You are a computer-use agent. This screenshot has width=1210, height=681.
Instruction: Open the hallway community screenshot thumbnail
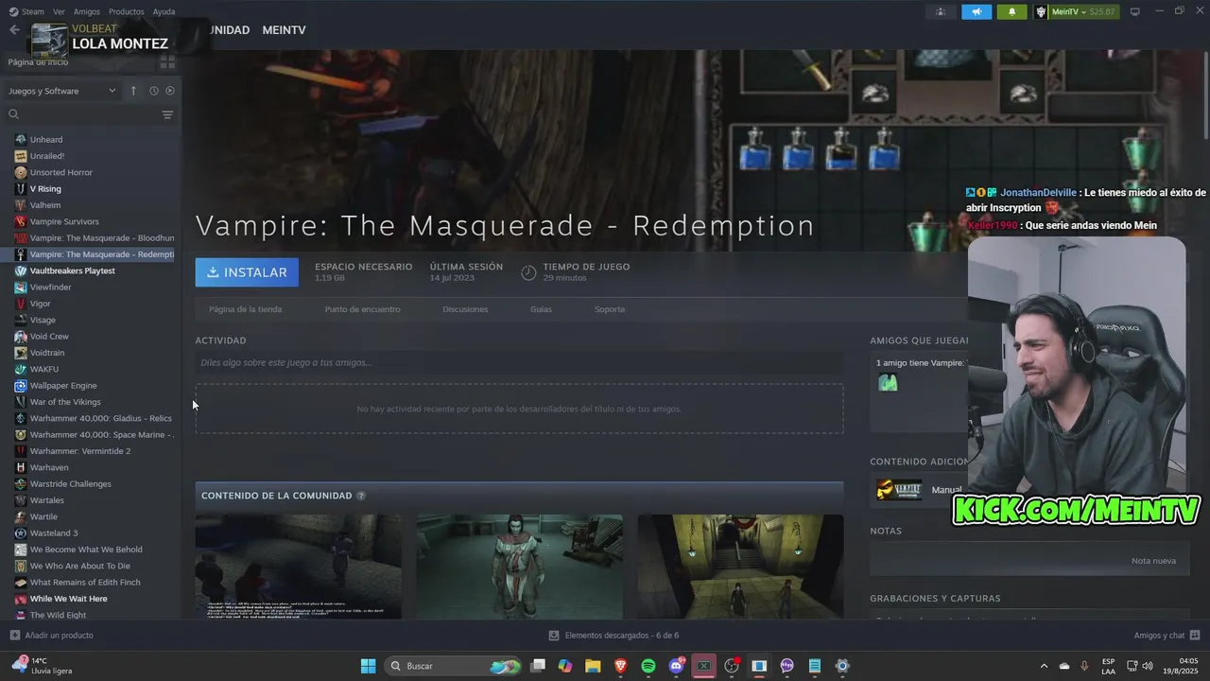point(740,567)
